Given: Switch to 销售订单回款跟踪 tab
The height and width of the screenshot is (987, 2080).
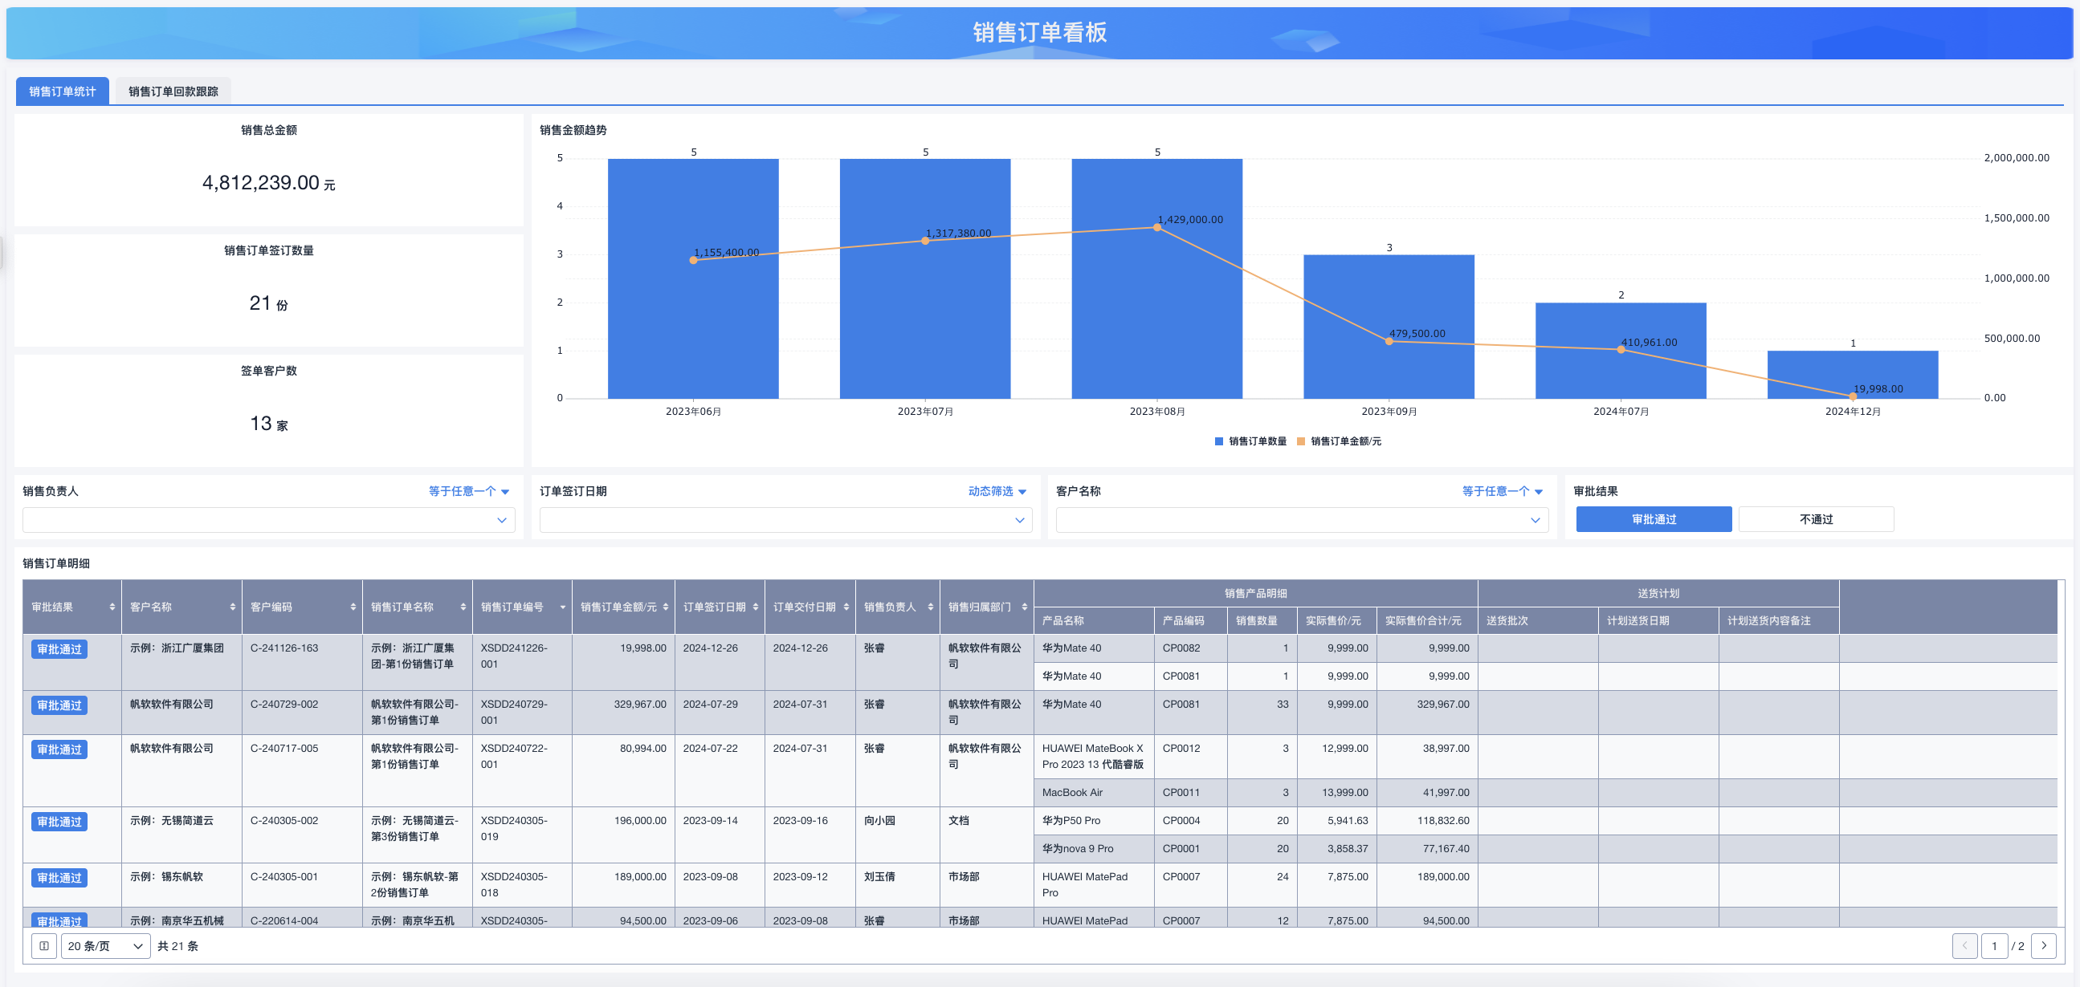Looking at the screenshot, I should [173, 91].
